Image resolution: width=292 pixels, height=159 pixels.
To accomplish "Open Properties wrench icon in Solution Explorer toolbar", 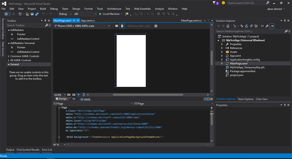I will tap(267, 26).
